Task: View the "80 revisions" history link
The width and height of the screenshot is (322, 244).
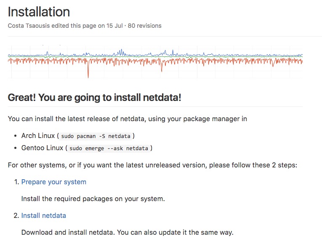Action: tap(144, 26)
